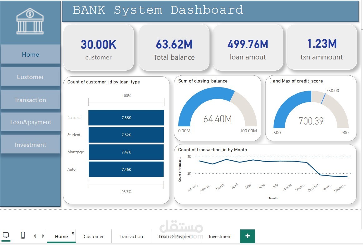Viewport: 363px width, 245px height.
Task: Open the Transaction page tab
Action: tap(131, 236)
